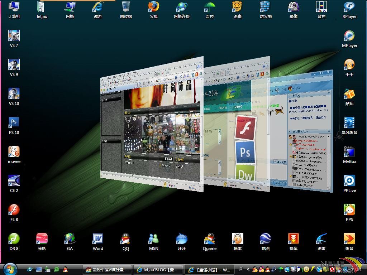Open the GA desktop icon
This screenshot has width=367, height=275.
pos(70,242)
